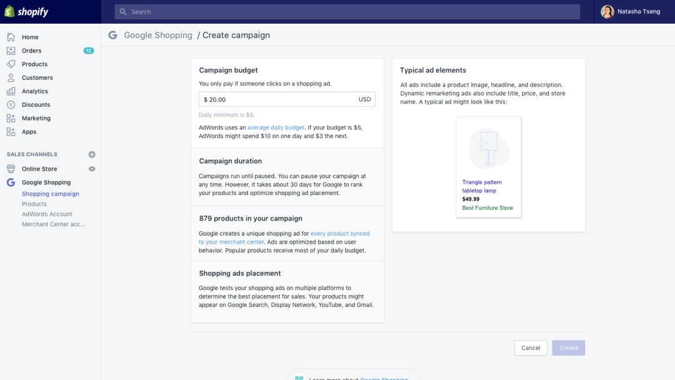The width and height of the screenshot is (675, 380).
Task: Select the Online Store sales channel
Action: coord(39,169)
